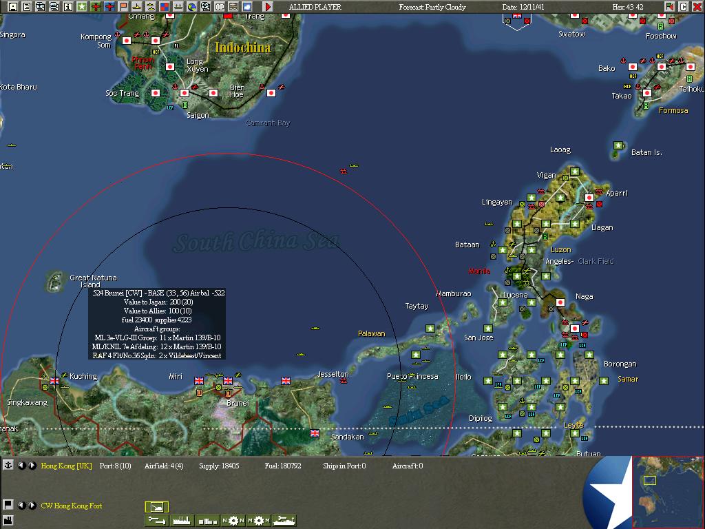The height and width of the screenshot is (529, 705).
Task: Click the Naga Japanese flag marker
Action: [x=560, y=302]
